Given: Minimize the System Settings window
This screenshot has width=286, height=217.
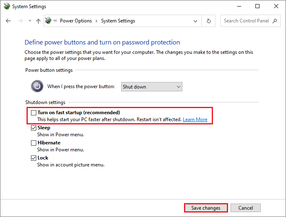Looking at the screenshot, I should [x=239, y=6].
